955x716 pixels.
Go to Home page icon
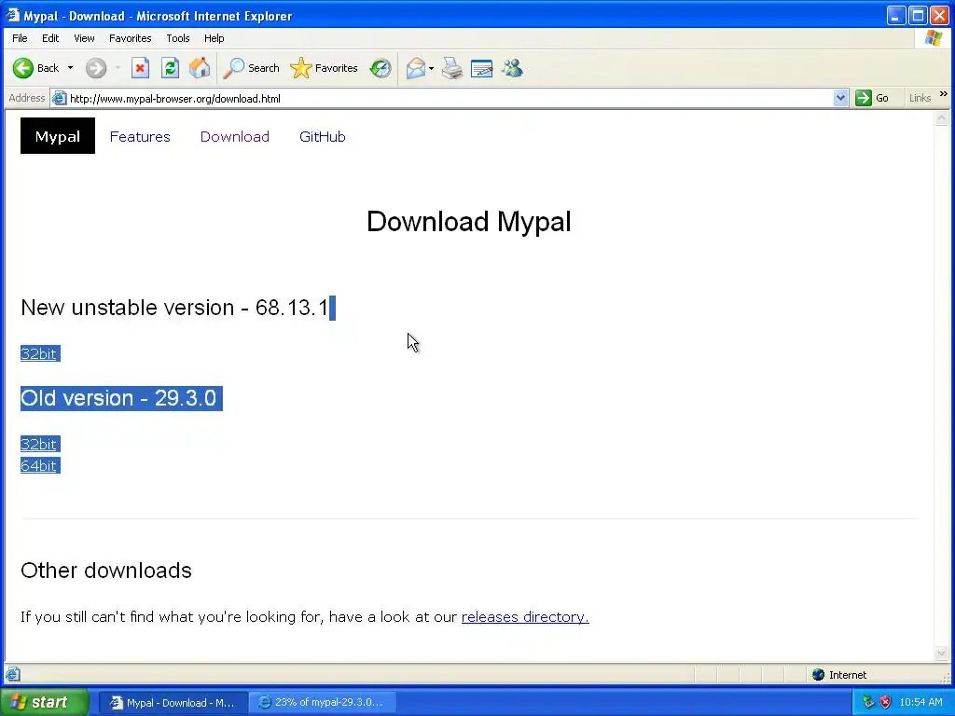pos(200,68)
